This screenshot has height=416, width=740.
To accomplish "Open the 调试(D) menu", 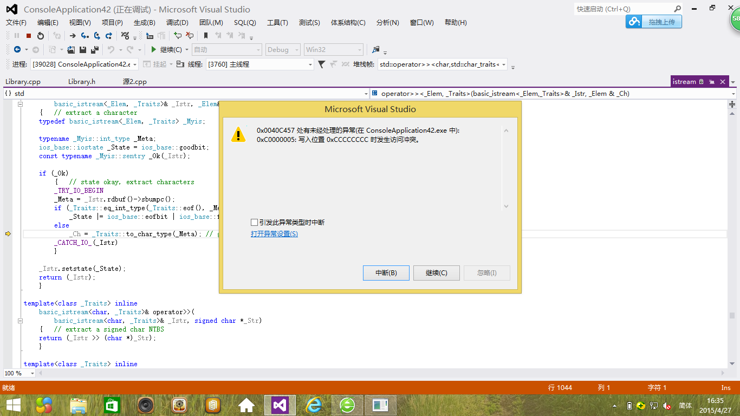I will click(x=177, y=23).
